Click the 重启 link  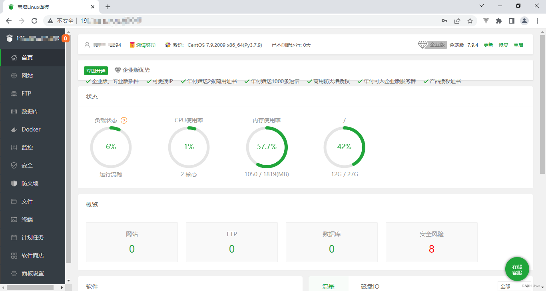(518, 45)
